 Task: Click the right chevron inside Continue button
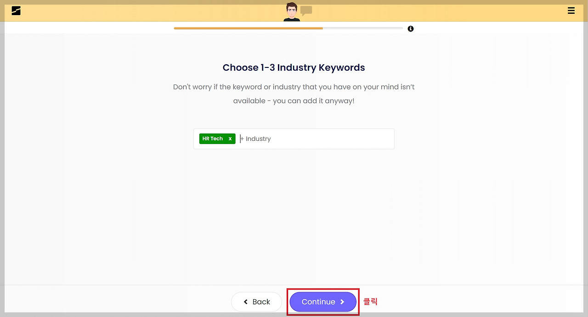tap(342, 302)
